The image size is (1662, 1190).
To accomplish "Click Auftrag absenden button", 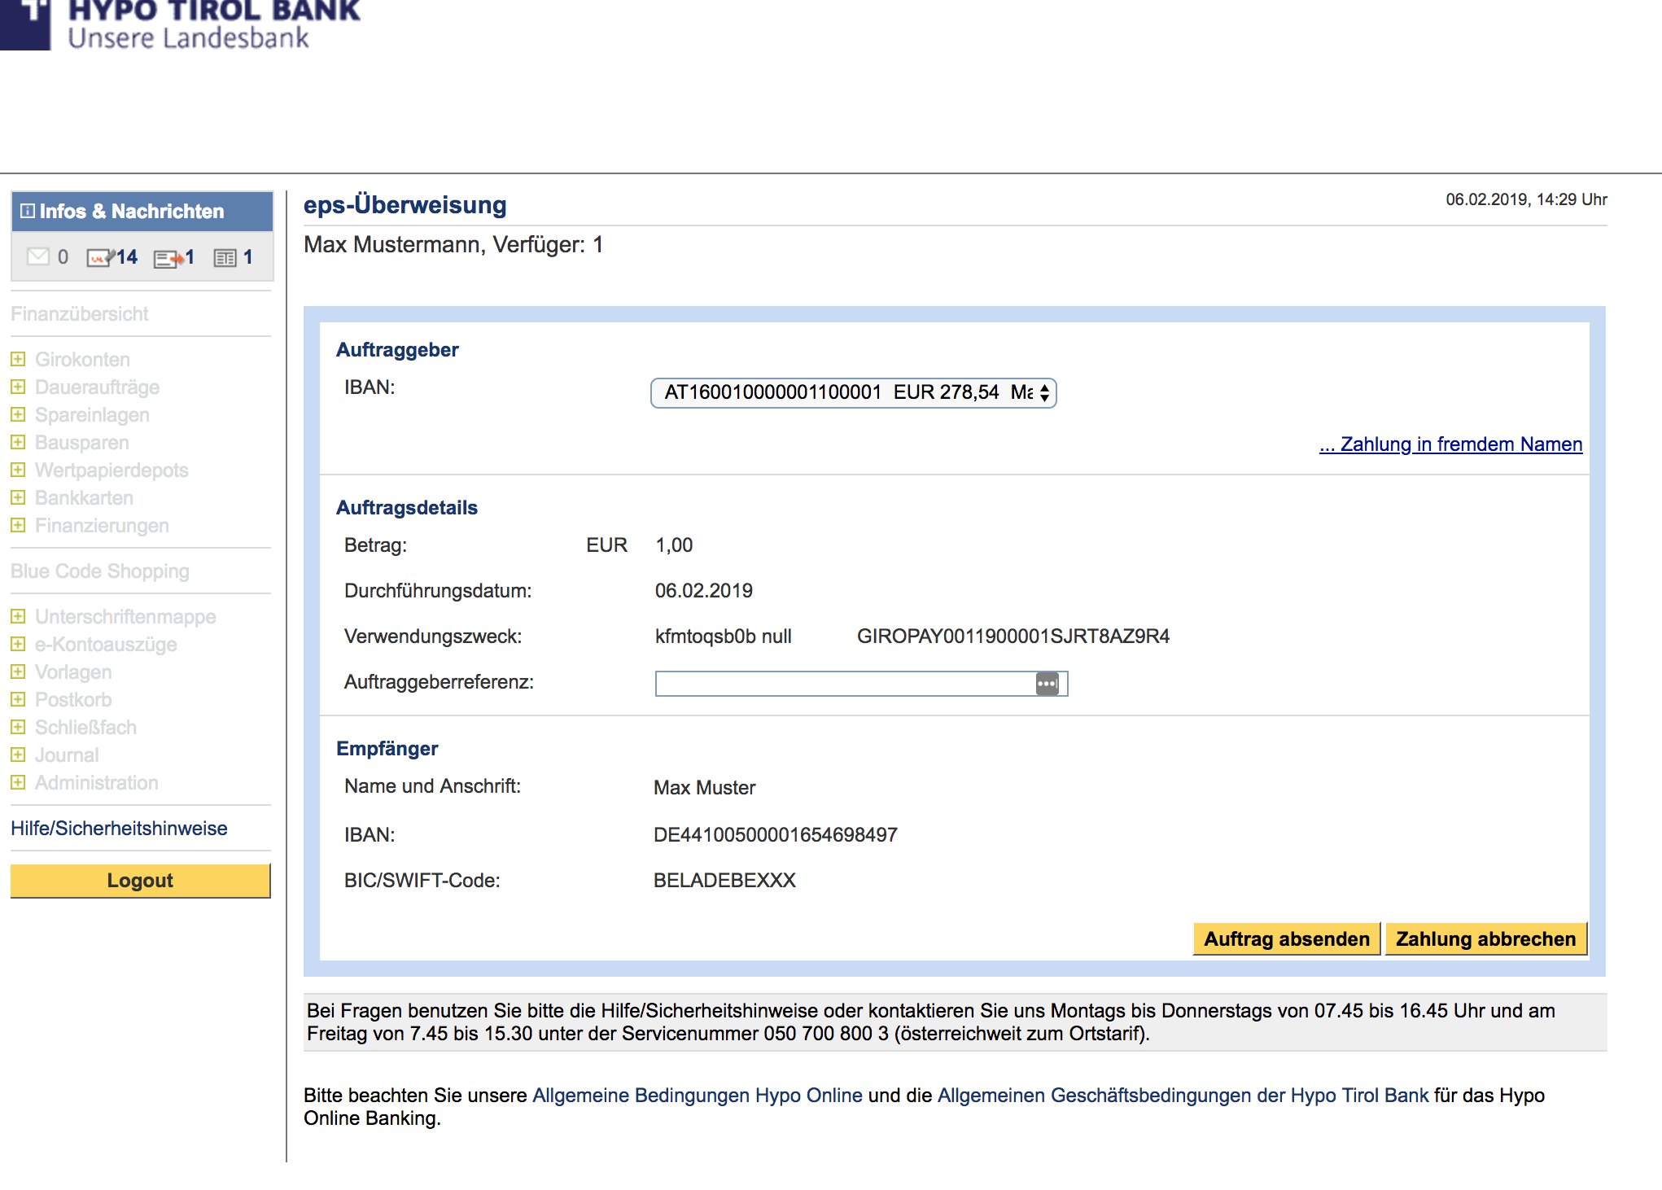I will (1286, 938).
